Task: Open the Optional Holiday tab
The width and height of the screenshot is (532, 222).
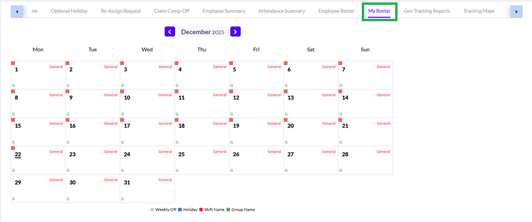Action: tap(69, 11)
